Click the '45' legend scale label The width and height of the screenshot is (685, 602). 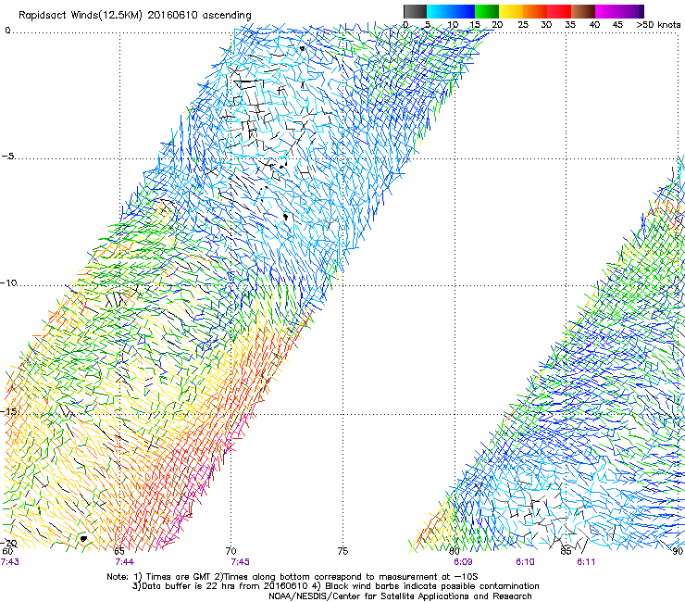617,25
